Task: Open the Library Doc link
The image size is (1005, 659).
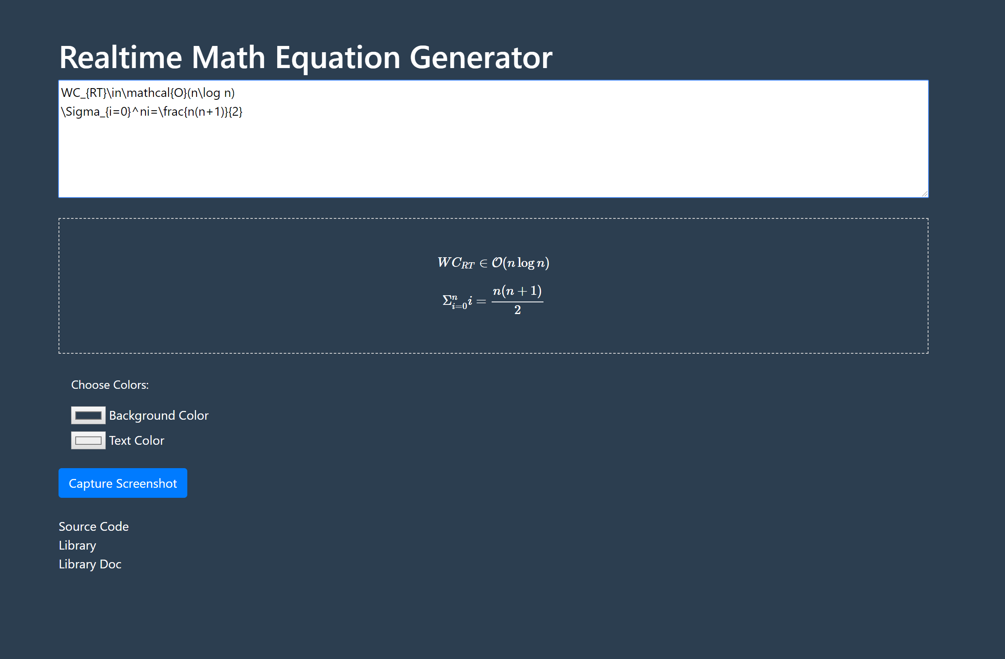Action: [90, 564]
